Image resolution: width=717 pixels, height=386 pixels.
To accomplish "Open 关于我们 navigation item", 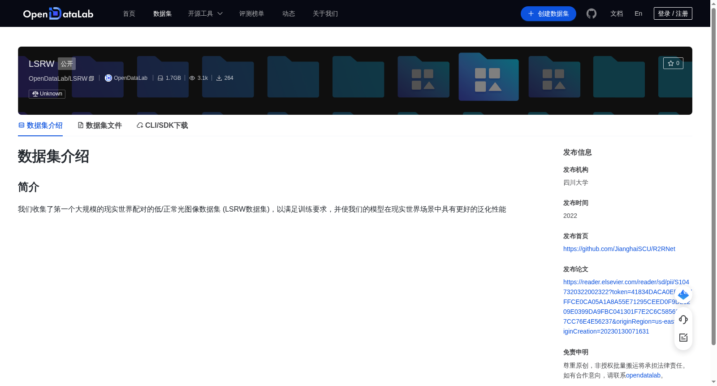I will coord(325,13).
